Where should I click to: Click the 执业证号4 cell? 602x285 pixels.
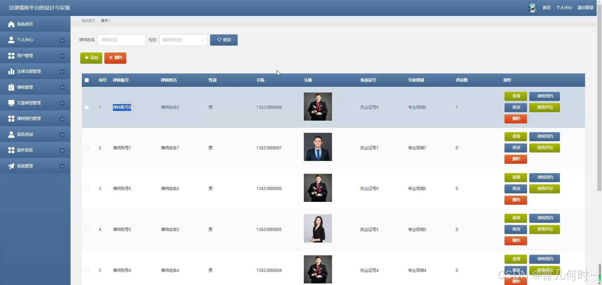click(369, 271)
